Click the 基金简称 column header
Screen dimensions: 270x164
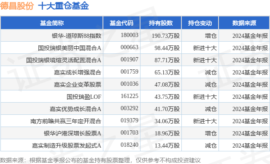[52, 23]
